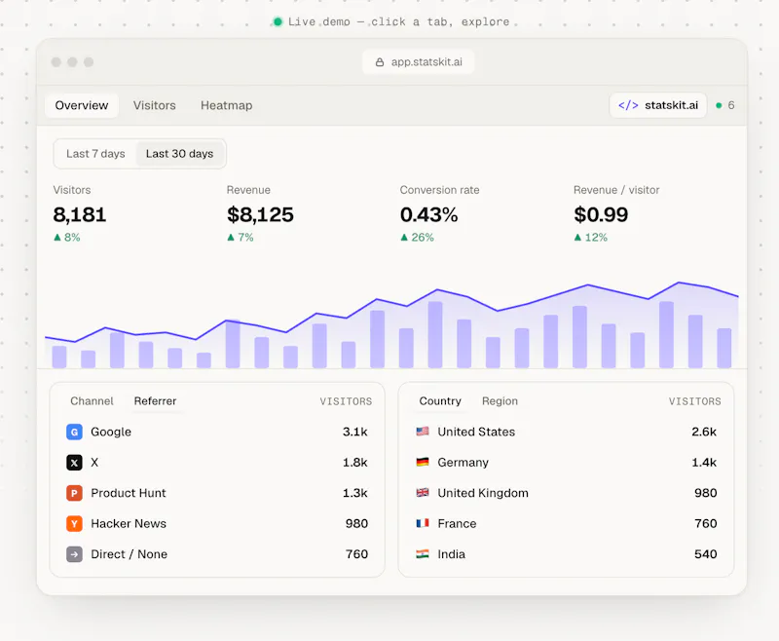Select the Country tab
779x641 pixels.
(440, 401)
